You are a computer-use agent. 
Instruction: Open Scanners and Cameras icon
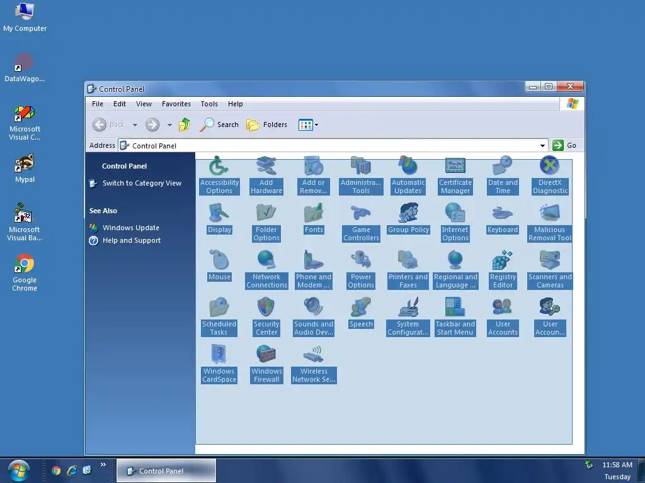pyautogui.click(x=549, y=270)
